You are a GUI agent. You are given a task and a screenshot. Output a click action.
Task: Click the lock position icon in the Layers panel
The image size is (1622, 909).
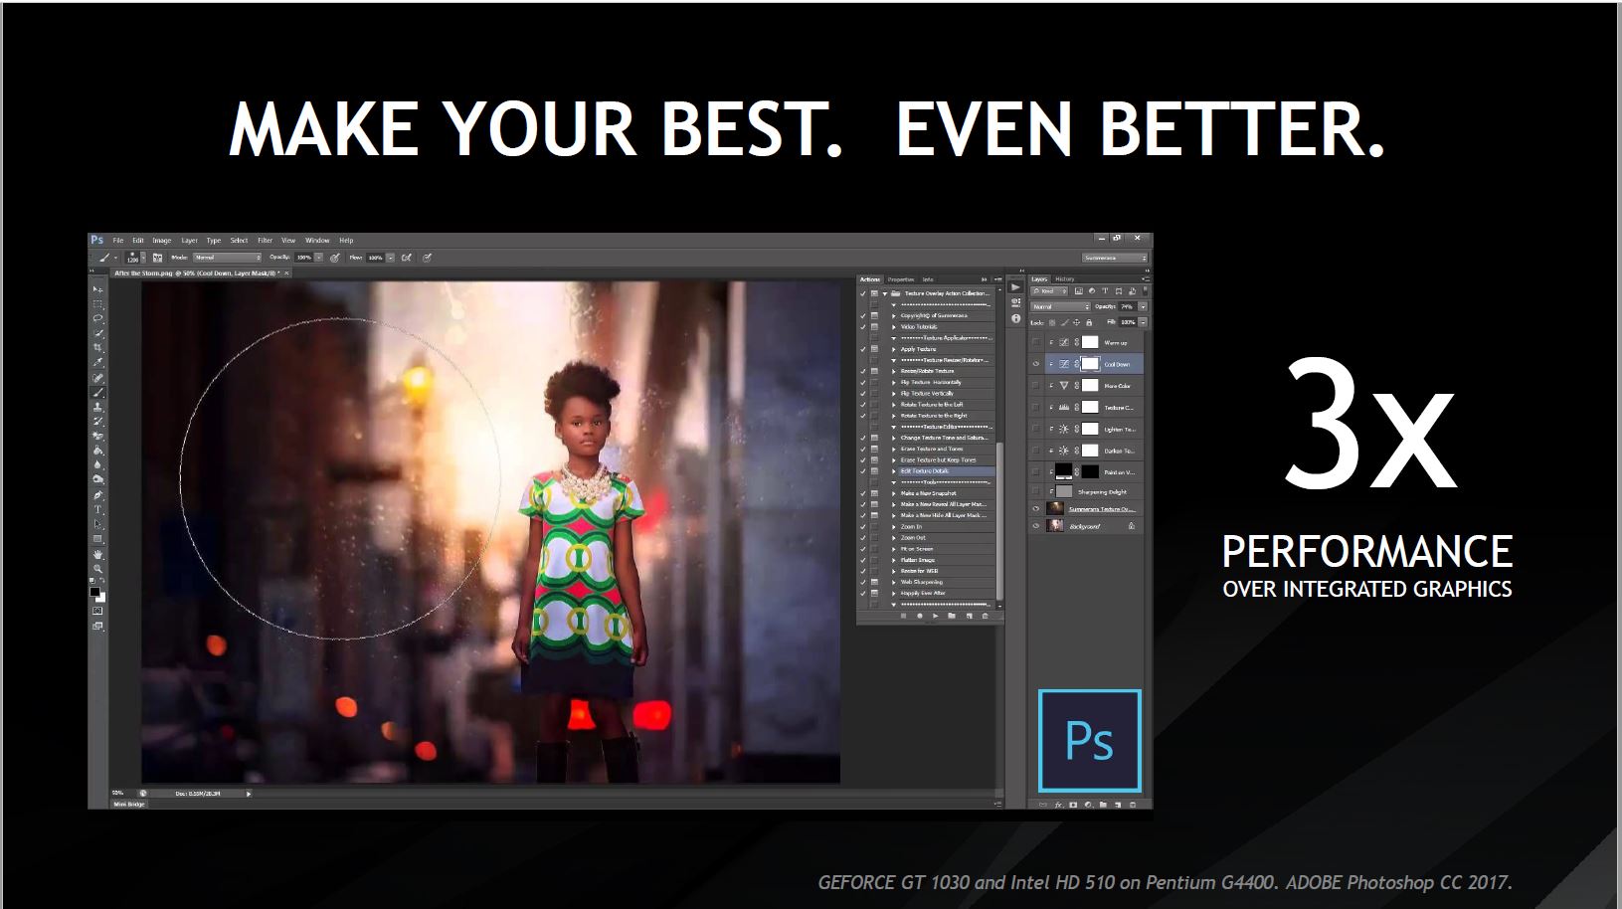click(x=1076, y=322)
